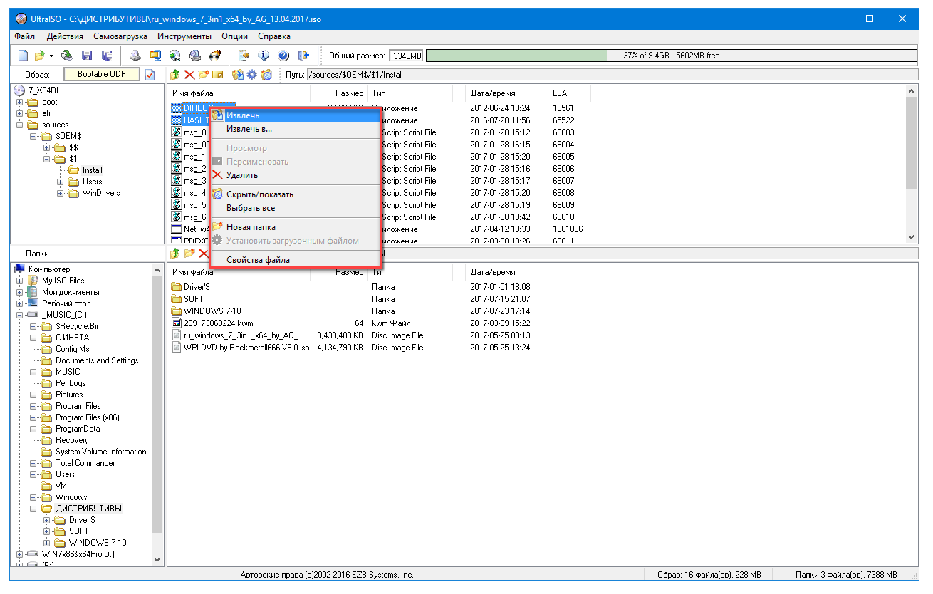Viewport: 933px width, 594px height.
Task: Click the New image toolbar icon
Action: coord(23,56)
